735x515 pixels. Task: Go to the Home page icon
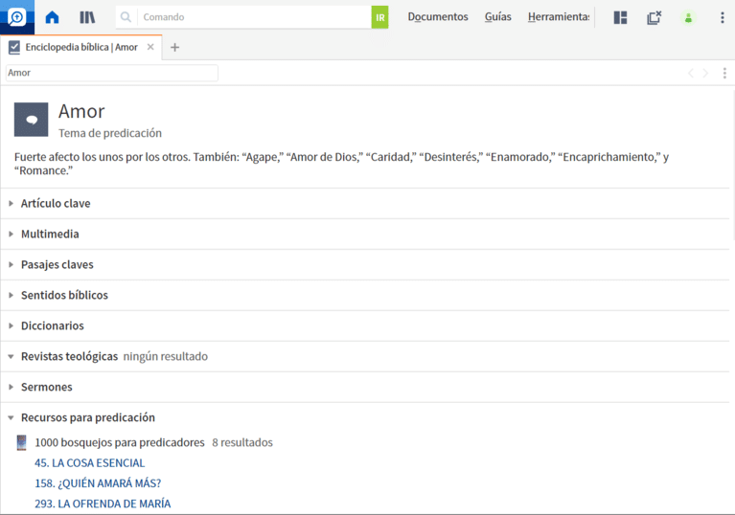tap(52, 17)
